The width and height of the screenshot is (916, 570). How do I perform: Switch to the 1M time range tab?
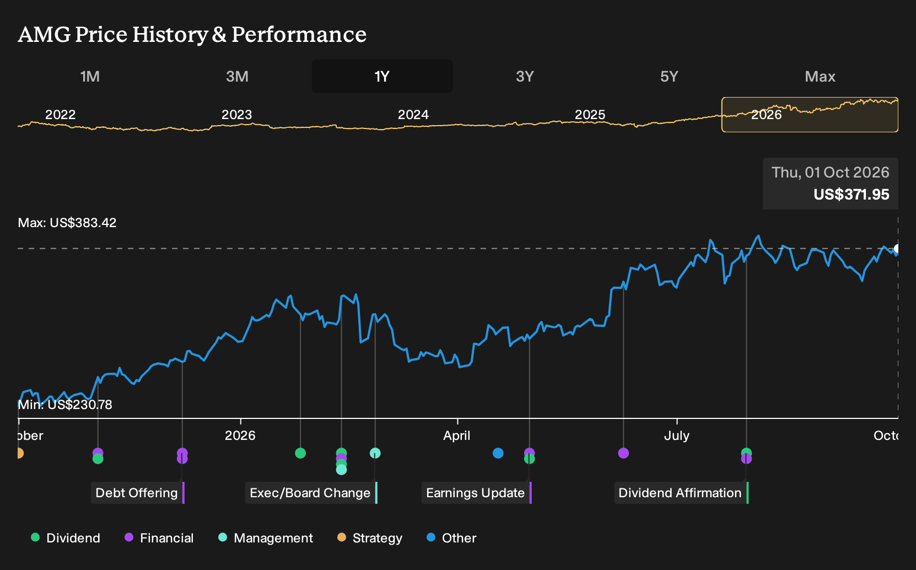(x=90, y=77)
